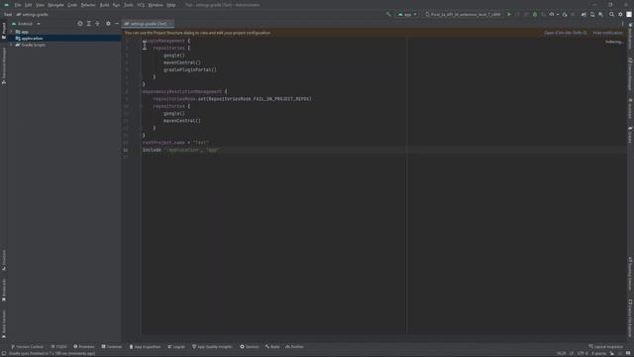Open the Profiler tool window
This screenshot has height=357, width=634.
point(294,347)
